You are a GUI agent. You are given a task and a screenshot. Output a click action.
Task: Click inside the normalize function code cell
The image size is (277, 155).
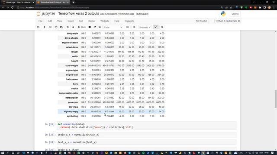[x=147, y=126]
